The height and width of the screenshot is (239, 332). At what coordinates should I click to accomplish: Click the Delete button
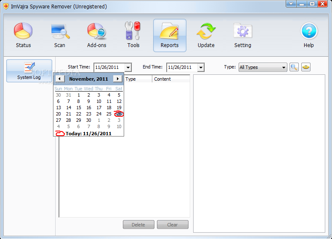pos(138,225)
